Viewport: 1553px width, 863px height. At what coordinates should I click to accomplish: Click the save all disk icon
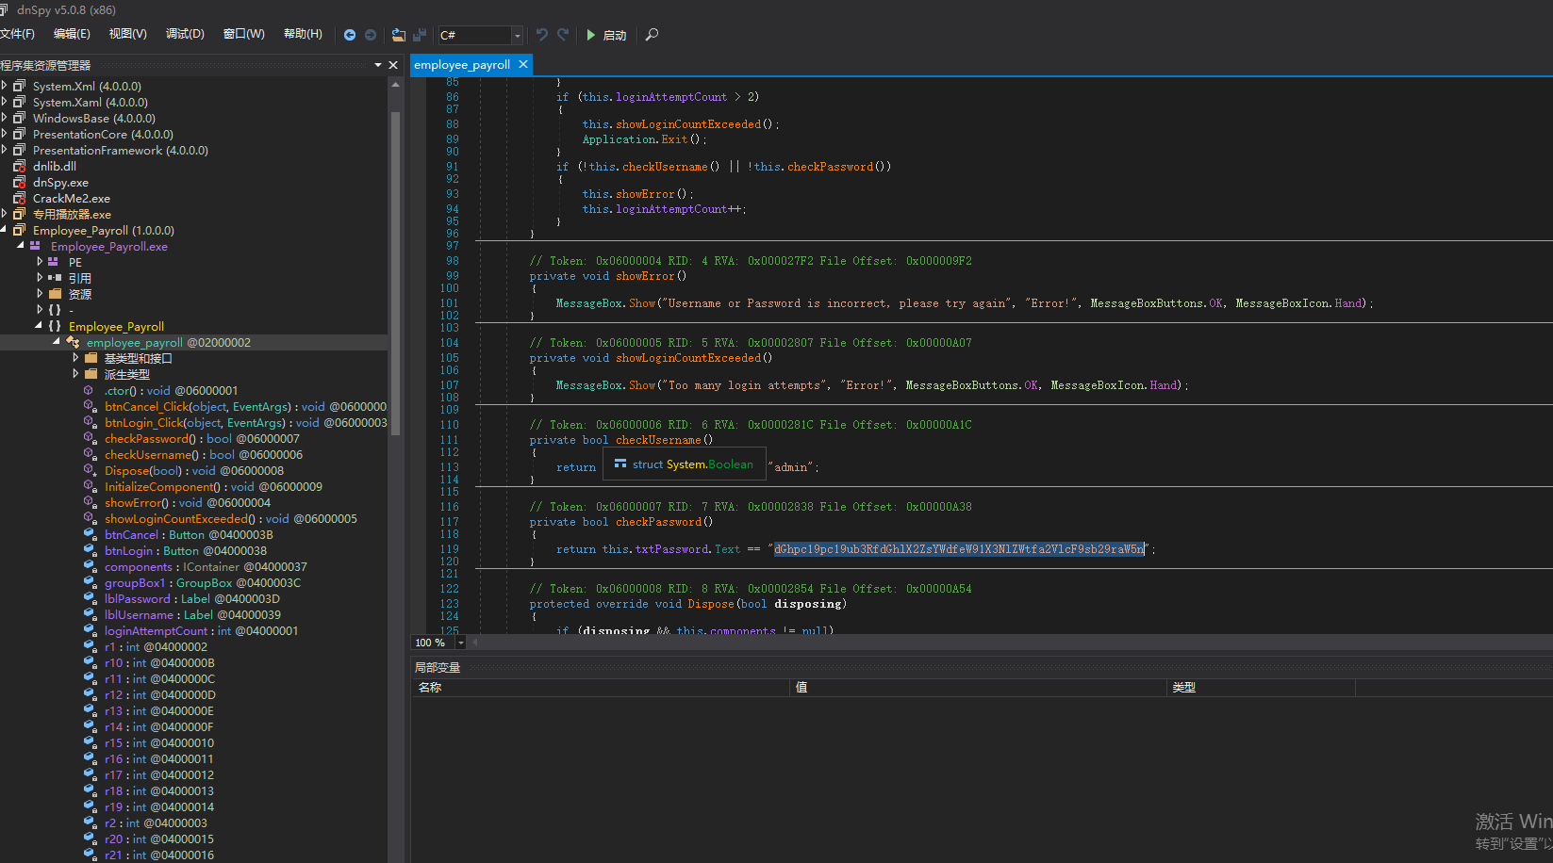tap(420, 35)
